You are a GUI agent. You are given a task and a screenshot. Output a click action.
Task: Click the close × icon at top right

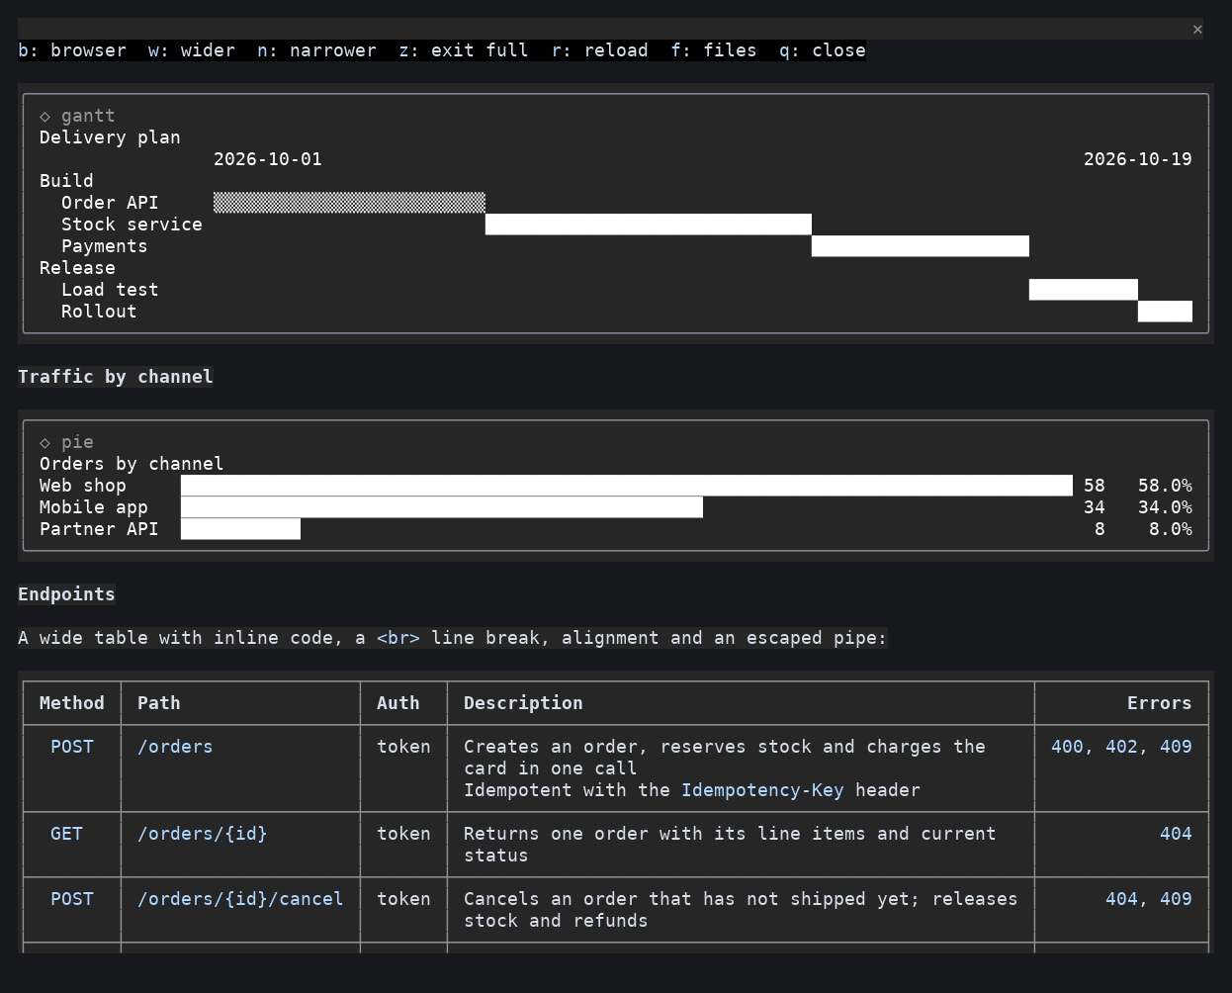click(1197, 29)
